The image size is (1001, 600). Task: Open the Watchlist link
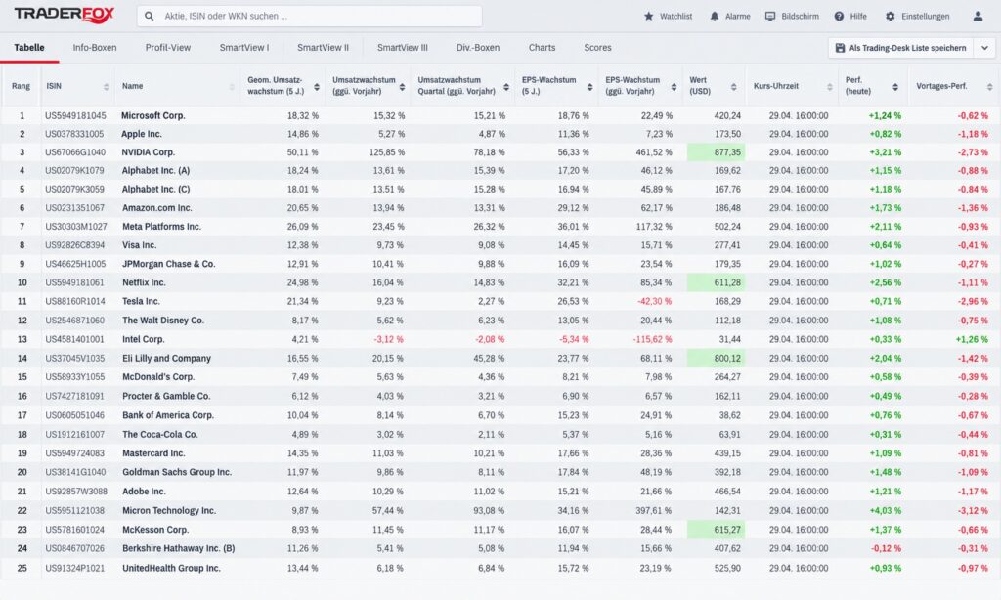[x=676, y=16]
